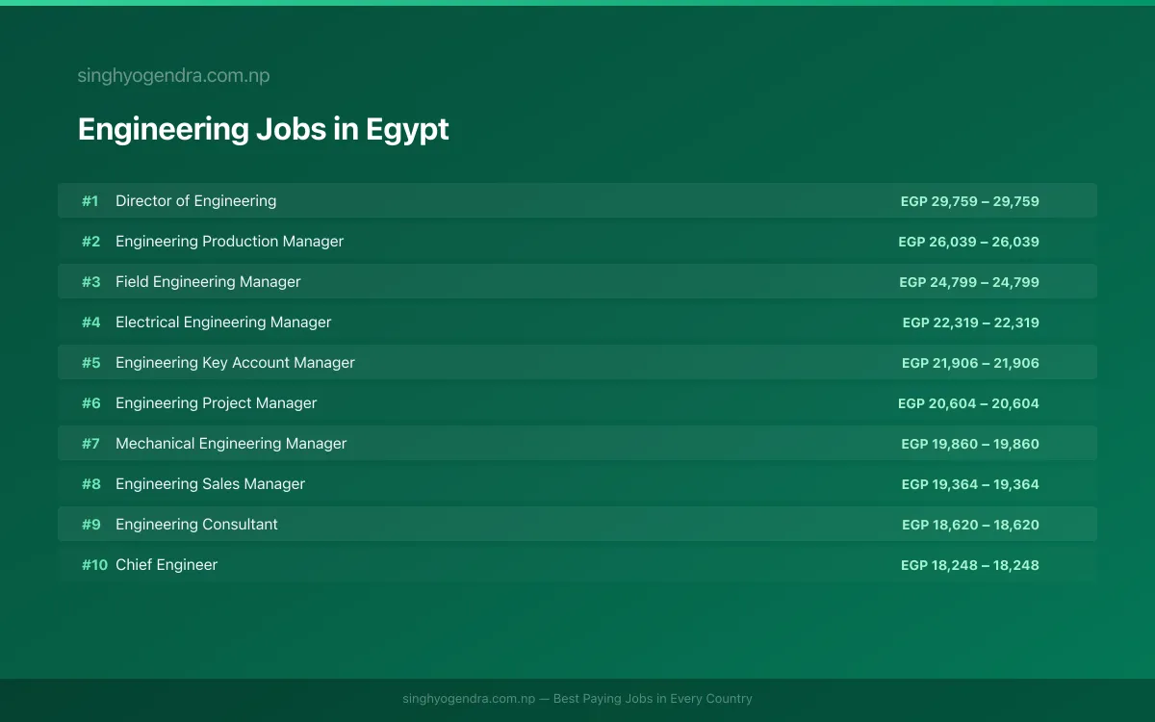Select the 'Field Engineering Manager' job title

(x=208, y=282)
